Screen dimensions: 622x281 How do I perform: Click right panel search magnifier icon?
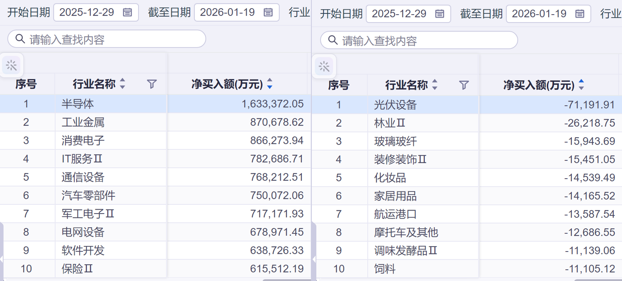click(333, 40)
